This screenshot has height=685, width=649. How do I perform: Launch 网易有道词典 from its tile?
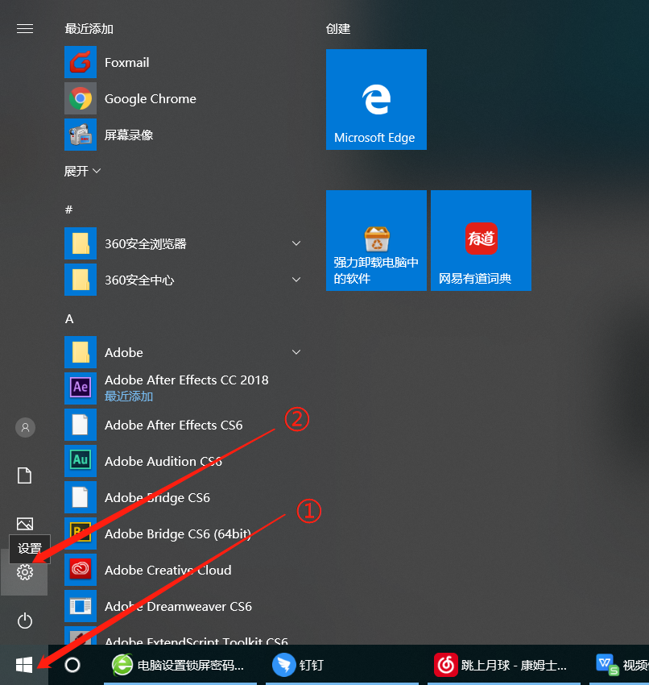coord(481,240)
